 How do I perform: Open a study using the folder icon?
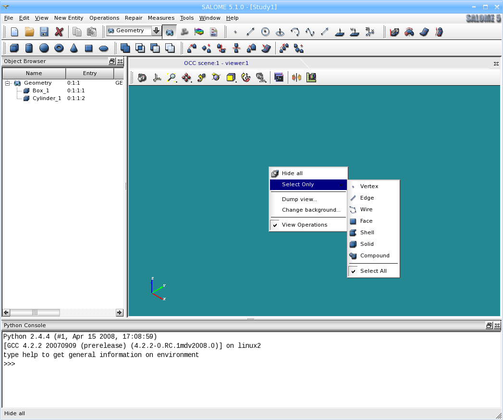pyautogui.click(x=29, y=31)
